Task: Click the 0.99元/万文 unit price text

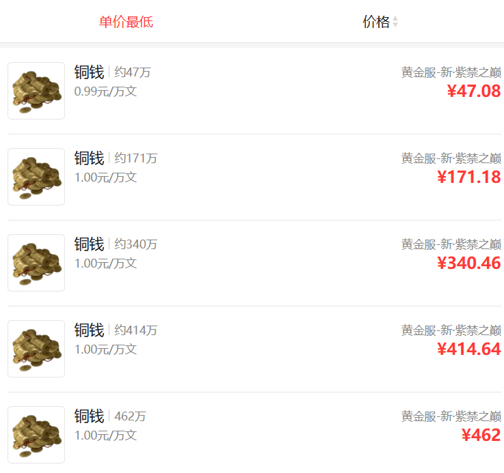Action: coord(105,91)
